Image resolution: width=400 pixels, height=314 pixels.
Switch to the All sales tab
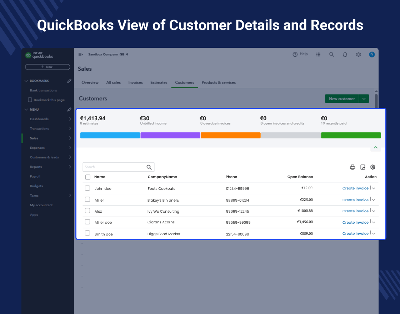[114, 82]
